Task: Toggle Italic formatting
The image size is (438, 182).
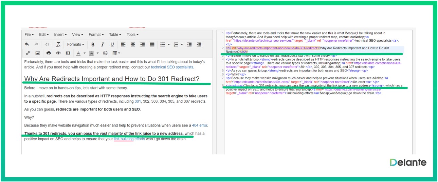Action: click(x=102, y=44)
